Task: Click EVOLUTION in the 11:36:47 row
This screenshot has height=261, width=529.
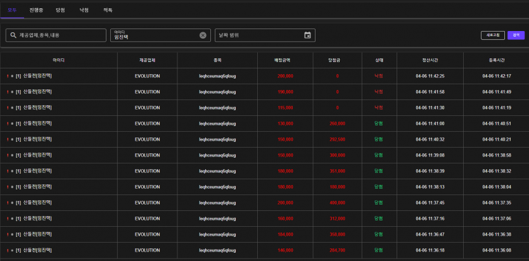Action: click(x=148, y=234)
